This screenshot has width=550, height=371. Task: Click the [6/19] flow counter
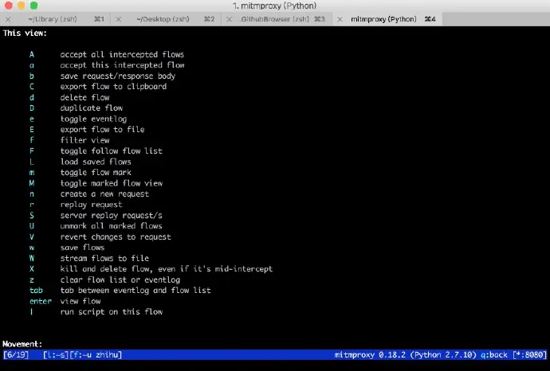[x=16, y=355]
